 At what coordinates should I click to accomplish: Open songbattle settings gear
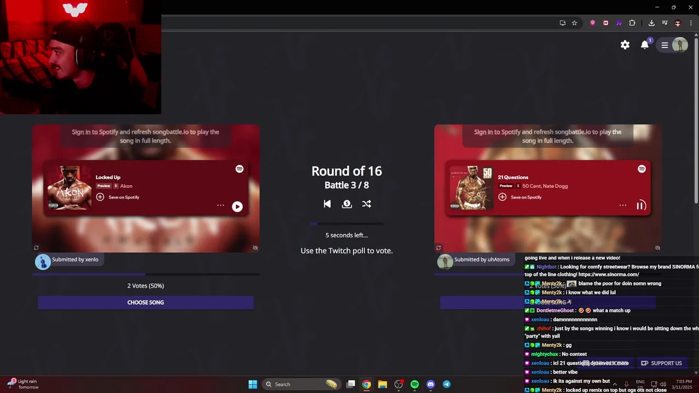[x=625, y=45]
